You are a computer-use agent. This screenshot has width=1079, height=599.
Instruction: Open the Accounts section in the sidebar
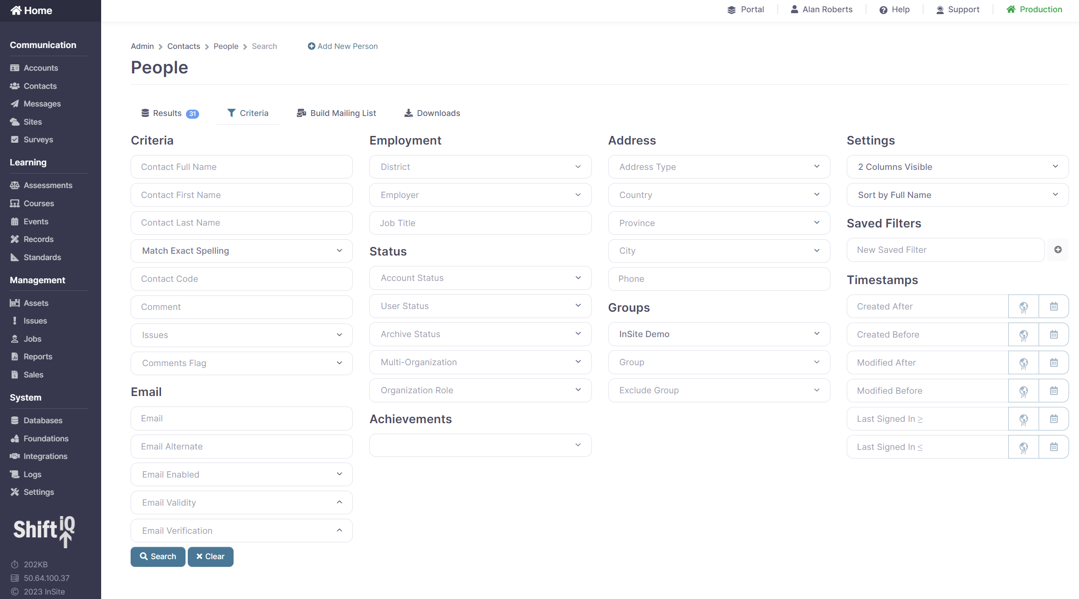[40, 68]
